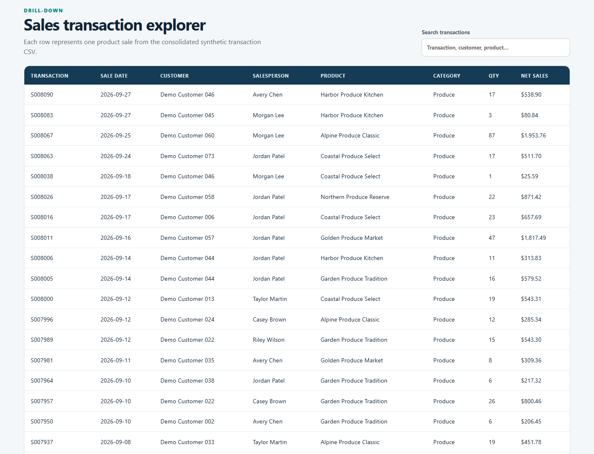Click the Search transactions input field
This screenshot has height=454, width=594.
point(495,47)
